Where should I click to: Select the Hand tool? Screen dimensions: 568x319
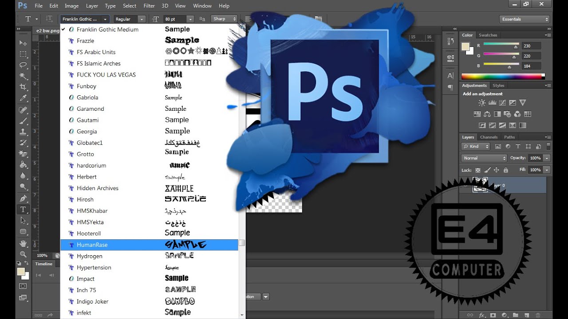coord(23,243)
